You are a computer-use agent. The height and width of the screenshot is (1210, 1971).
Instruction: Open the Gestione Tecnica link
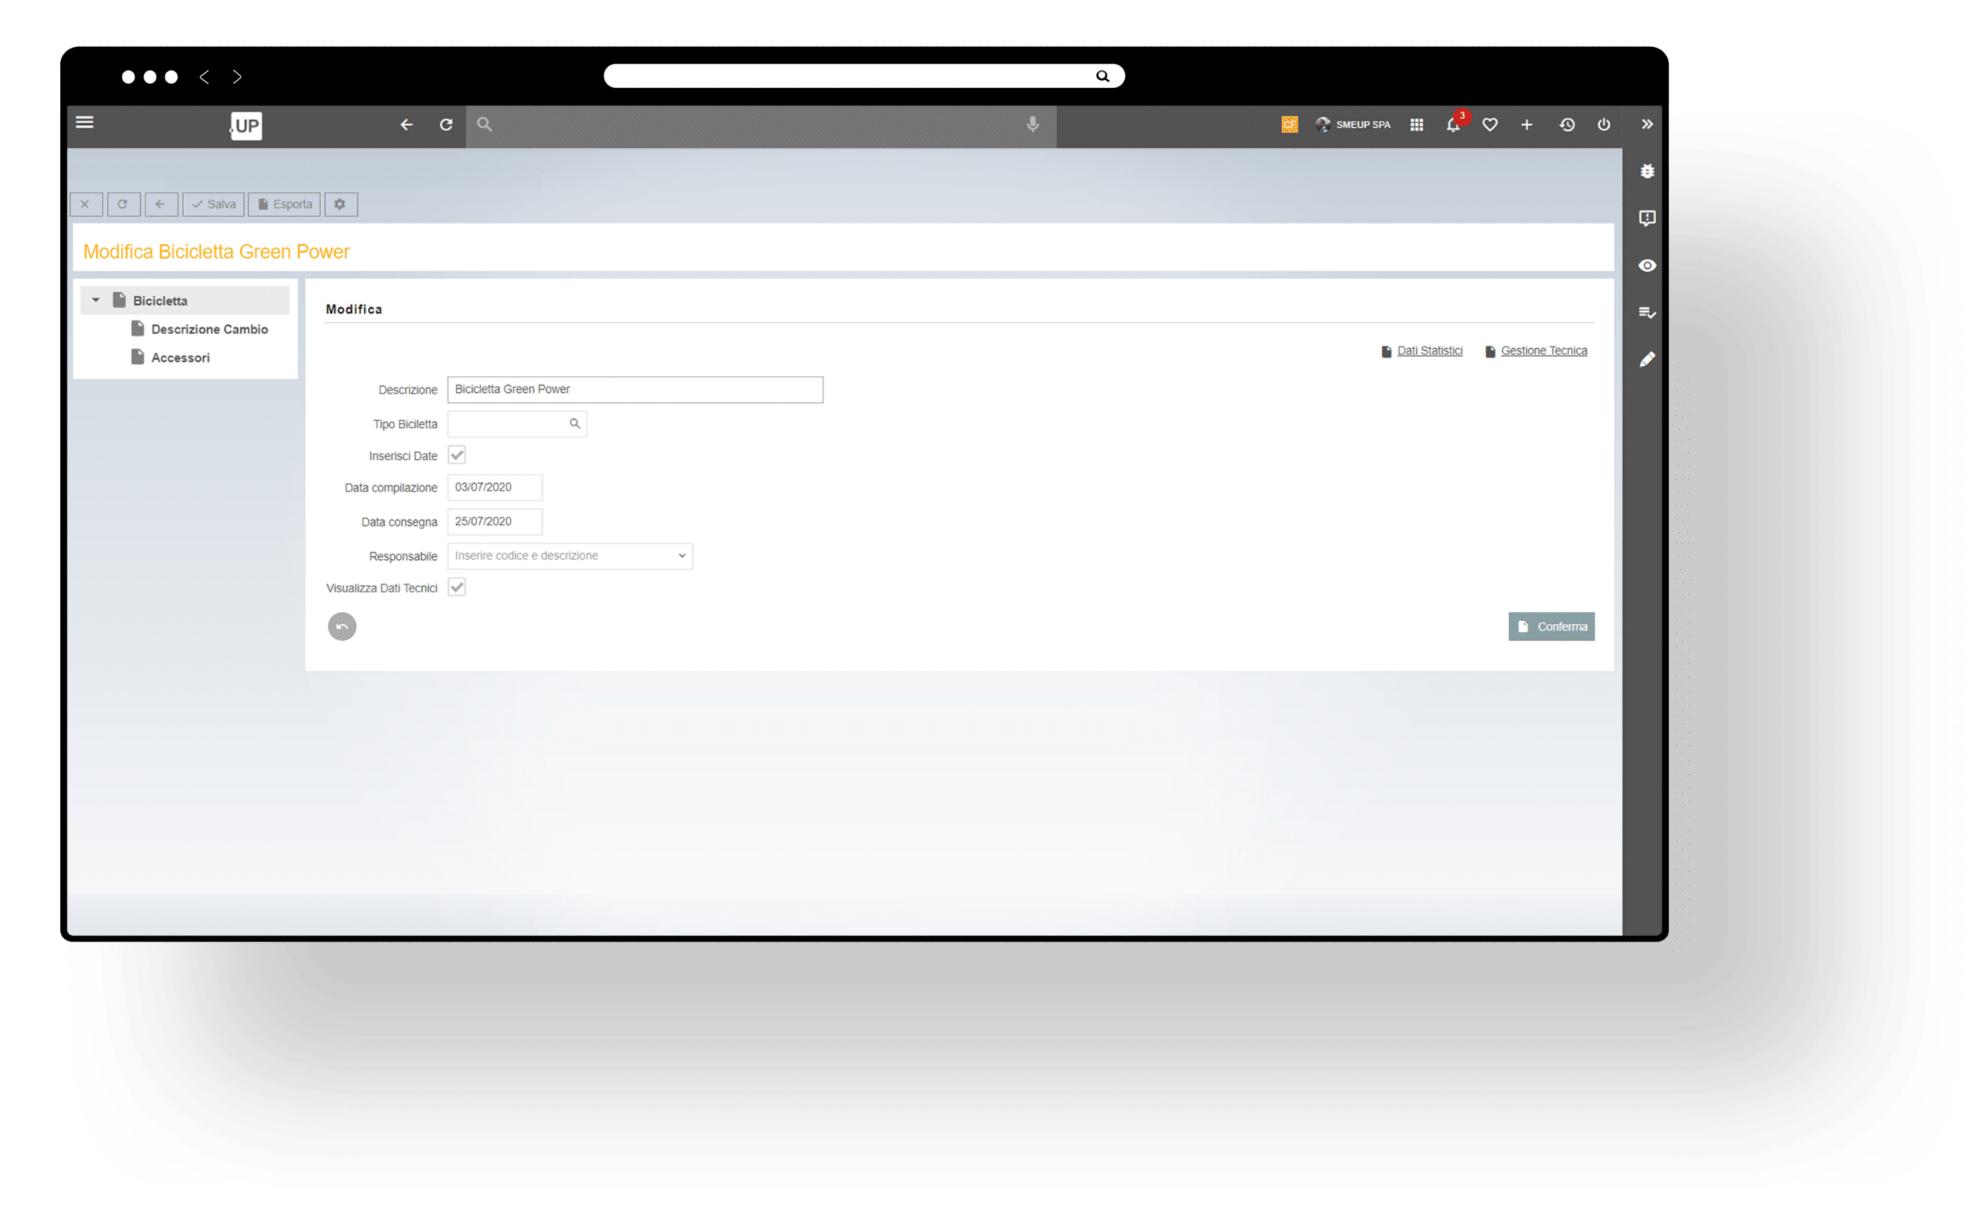point(1543,351)
